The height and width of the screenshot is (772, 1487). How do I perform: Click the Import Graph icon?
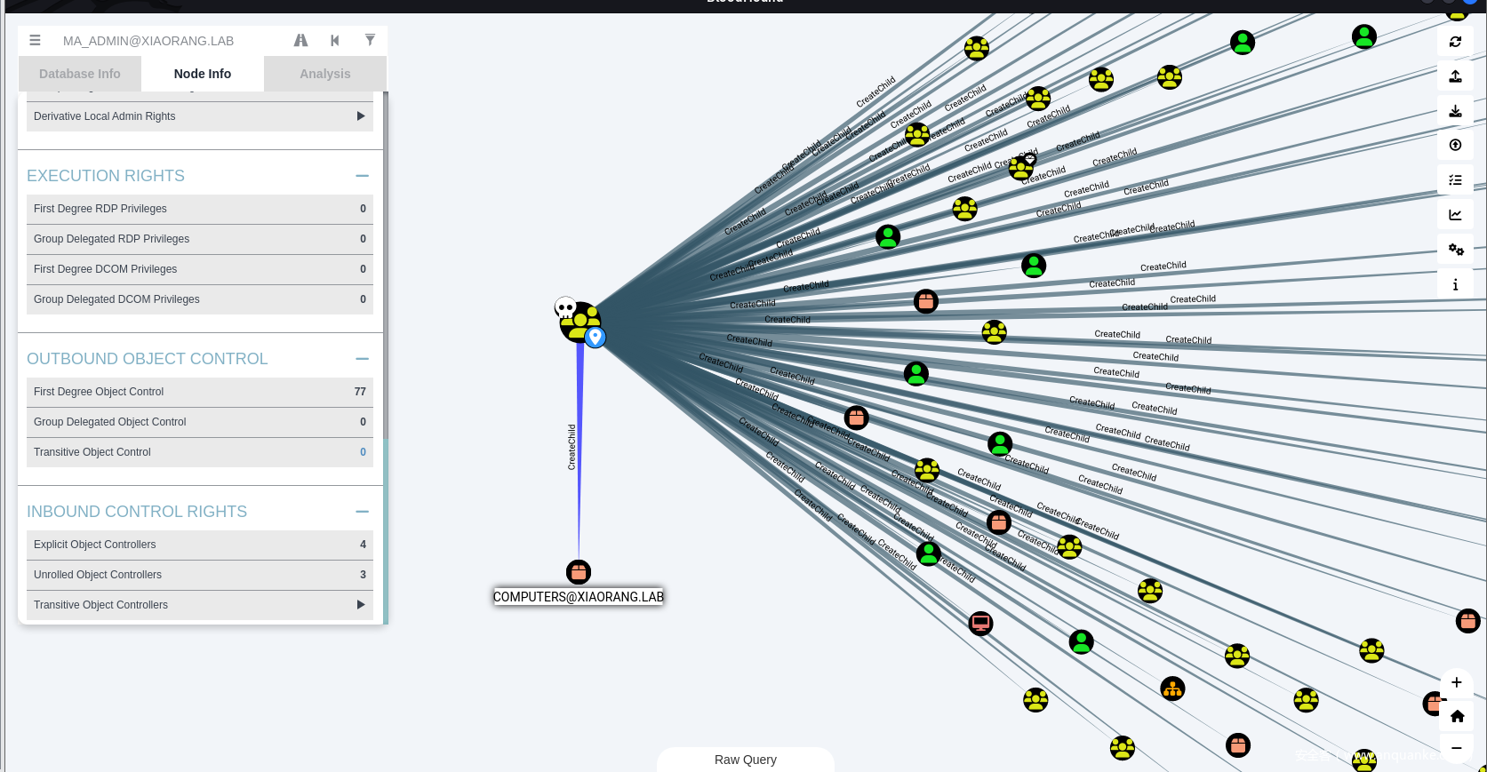tap(1455, 111)
